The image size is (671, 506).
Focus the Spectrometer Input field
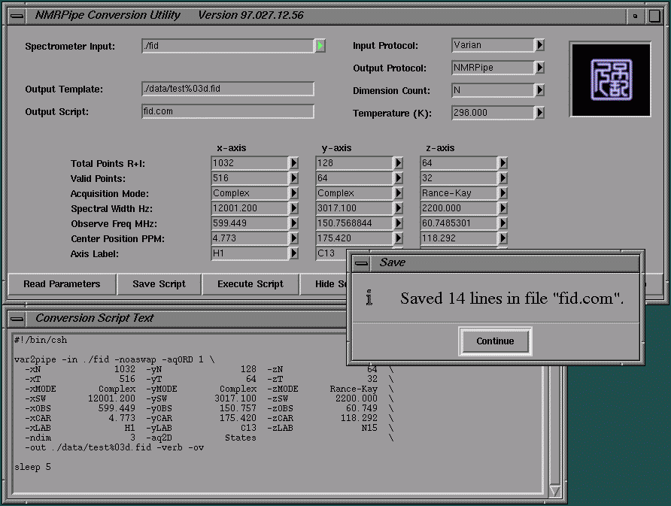tap(228, 46)
